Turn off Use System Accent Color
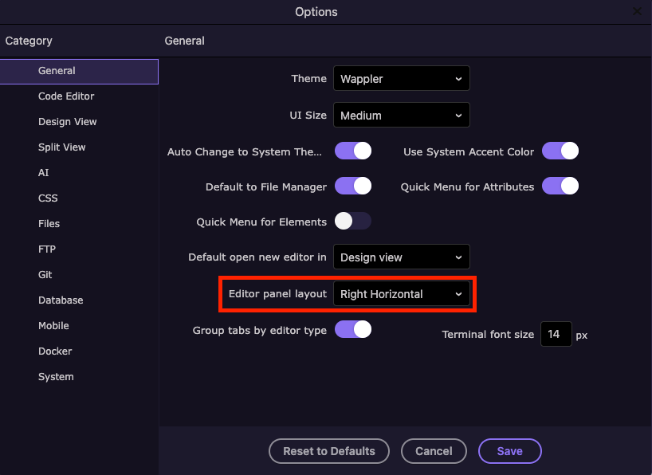 560,151
